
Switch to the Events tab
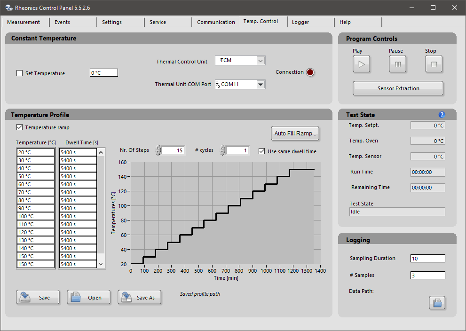[73, 22]
